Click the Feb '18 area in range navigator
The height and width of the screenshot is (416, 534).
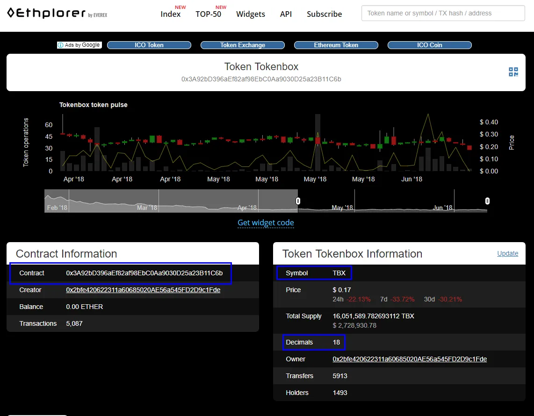click(57, 208)
